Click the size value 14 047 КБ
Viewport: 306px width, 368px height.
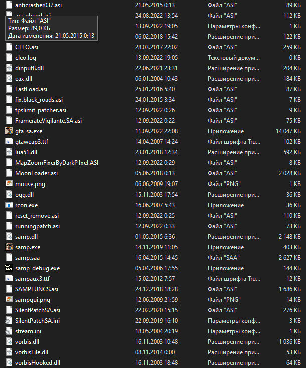pos(288,131)
